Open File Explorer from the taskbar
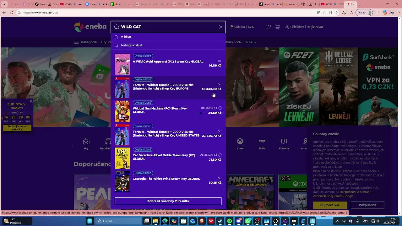Screen dimensions: 402x226 tap(155, 221)
